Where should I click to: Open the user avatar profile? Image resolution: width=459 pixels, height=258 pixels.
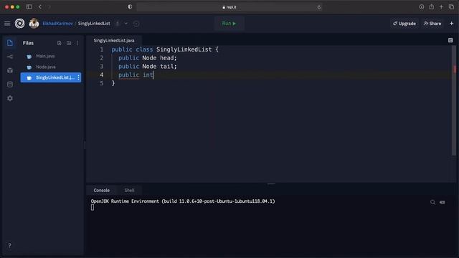pyautogui.click(x=34, y=24)
